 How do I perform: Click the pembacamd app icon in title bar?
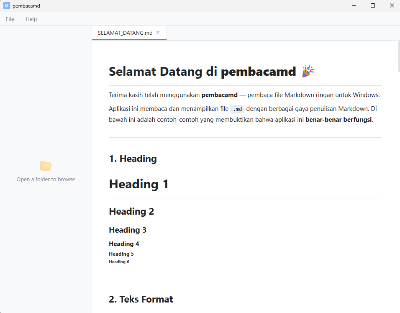(7, 5)
